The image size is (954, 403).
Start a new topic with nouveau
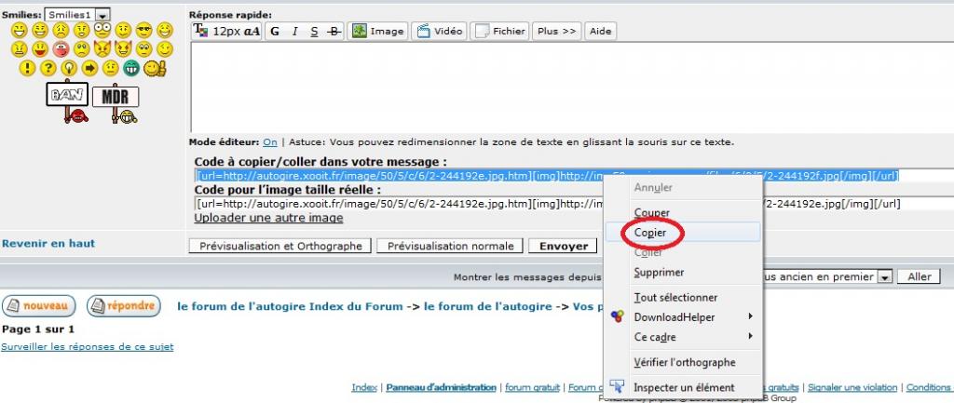(39, 306)
